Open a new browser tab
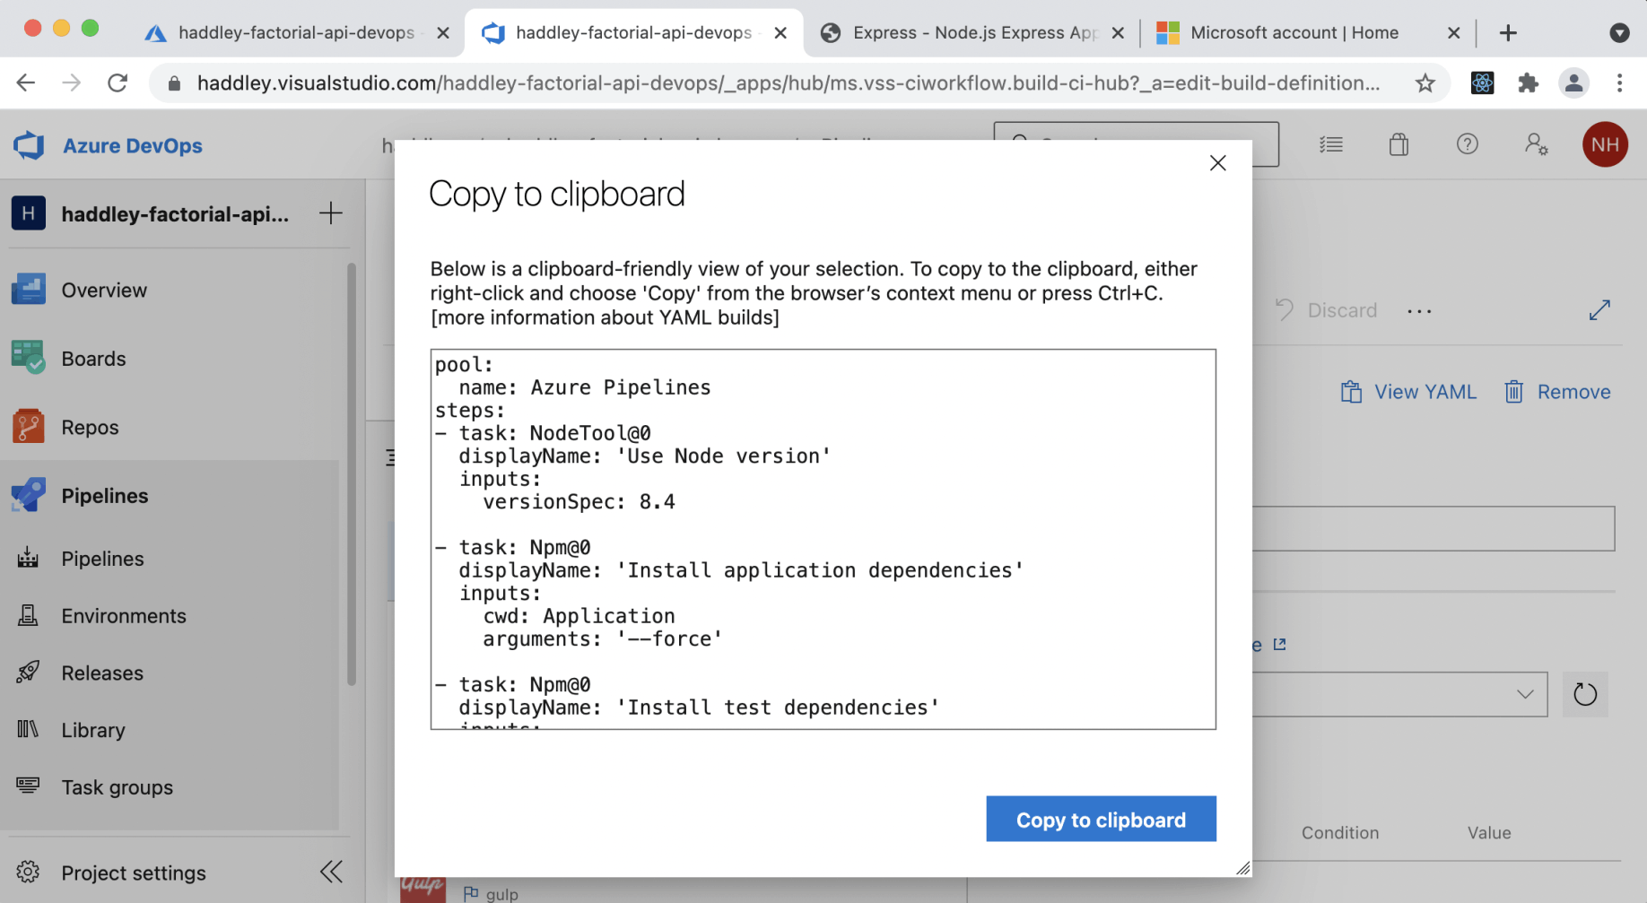This screenshot has height=903, width=1647. pyautogui.click(x=1508, y=33)
